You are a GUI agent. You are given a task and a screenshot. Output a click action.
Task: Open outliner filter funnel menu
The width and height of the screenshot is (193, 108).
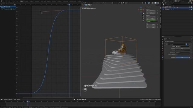pos(189,3)
